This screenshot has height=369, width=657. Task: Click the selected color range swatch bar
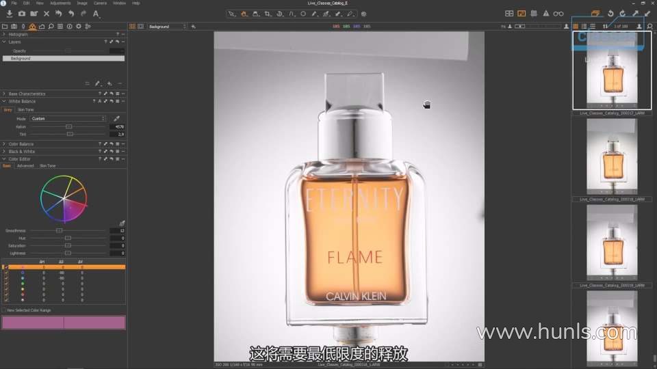64,322
